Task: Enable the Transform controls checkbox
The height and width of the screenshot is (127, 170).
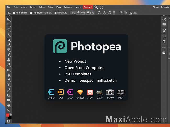Action: click(31, 13)
